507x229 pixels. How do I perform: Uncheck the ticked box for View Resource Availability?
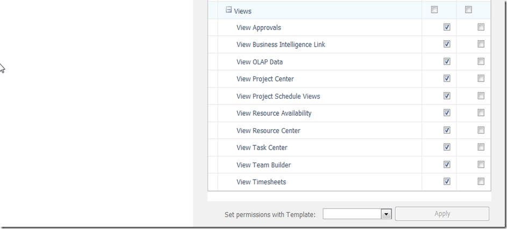coord(447,113)
